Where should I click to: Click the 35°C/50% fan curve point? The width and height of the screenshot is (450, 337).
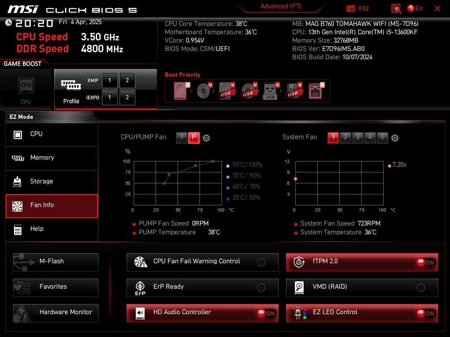164,183
